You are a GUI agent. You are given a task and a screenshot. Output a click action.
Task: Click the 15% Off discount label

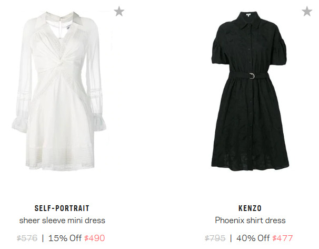pyautogui.click(x=65, y=238)
